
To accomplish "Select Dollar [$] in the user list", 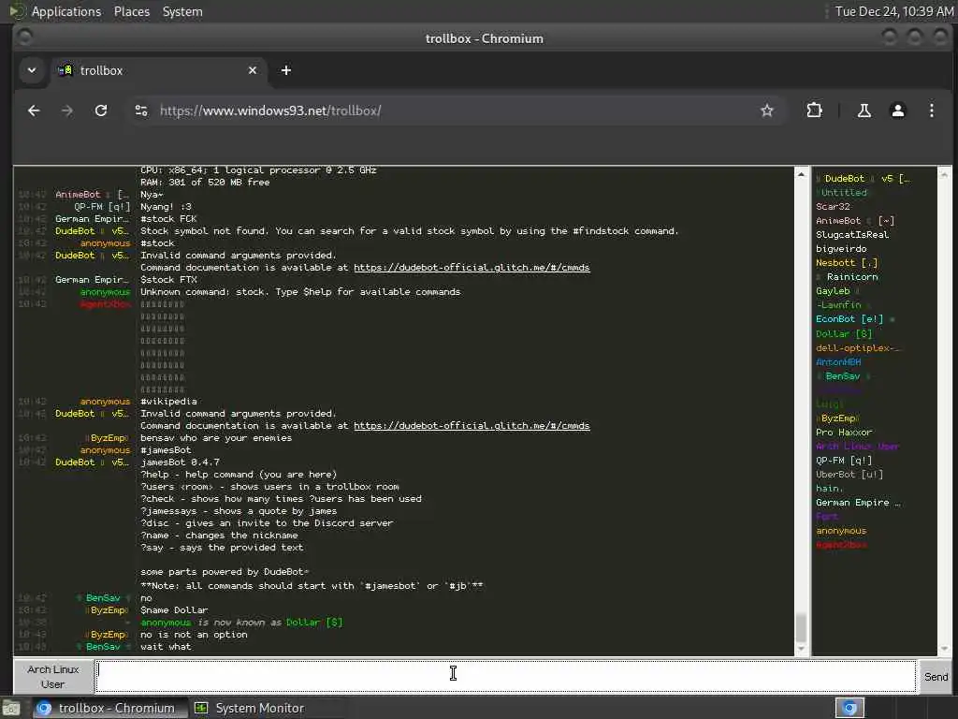I will [844, 334].
